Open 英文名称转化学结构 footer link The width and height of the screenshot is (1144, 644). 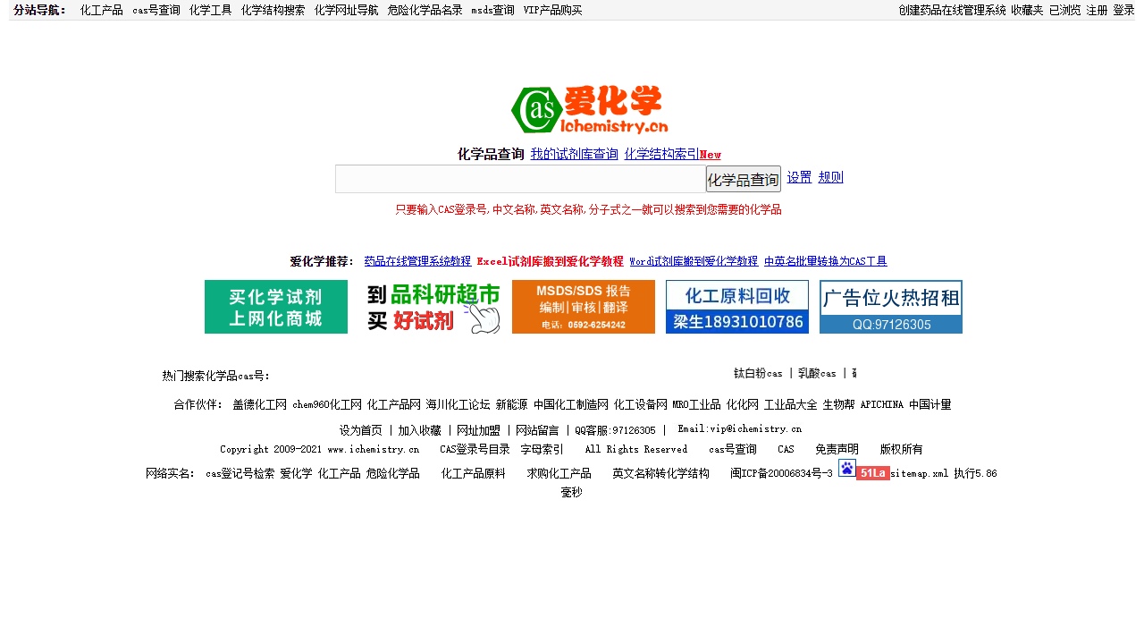click(661, 473)
